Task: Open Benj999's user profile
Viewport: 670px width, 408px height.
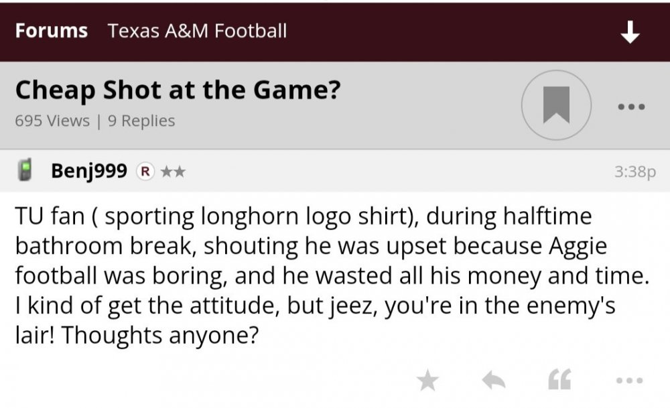Action: [x=89, y=172]
